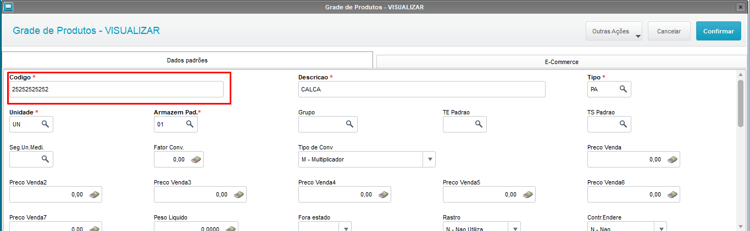
Task: Open Outras Ações dropdown menu
Action: click(614, 31)
